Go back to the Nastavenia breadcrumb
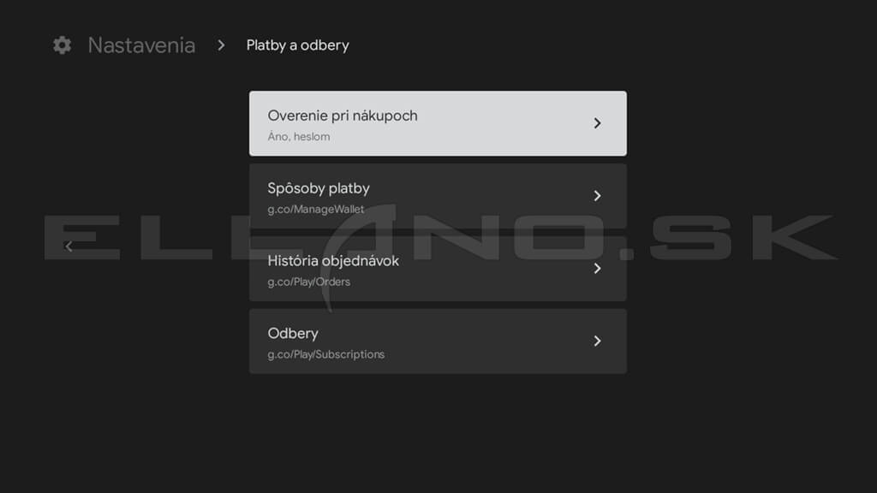The height and width of the screenshot is (493, 877). click(141, 45)
